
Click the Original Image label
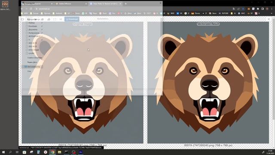coord(82,24)
